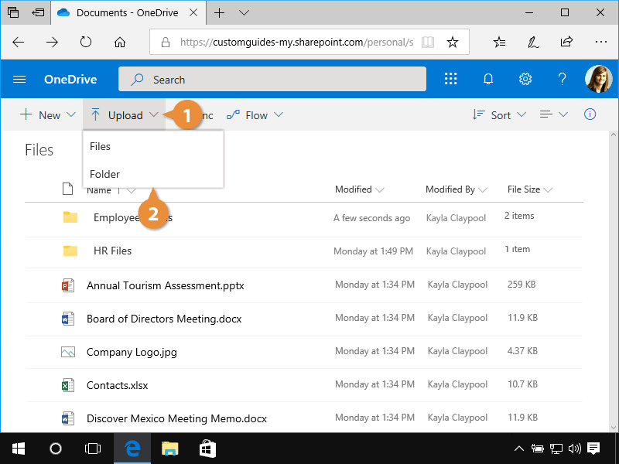
Task: Show tabs you've set aside icon
Action: pyautogui.click(x=13, y=12)
